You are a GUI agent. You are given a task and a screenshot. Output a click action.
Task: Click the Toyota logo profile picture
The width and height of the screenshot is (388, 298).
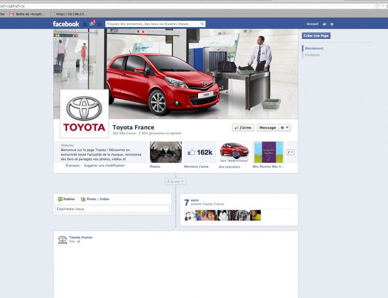tap(84, 114)
